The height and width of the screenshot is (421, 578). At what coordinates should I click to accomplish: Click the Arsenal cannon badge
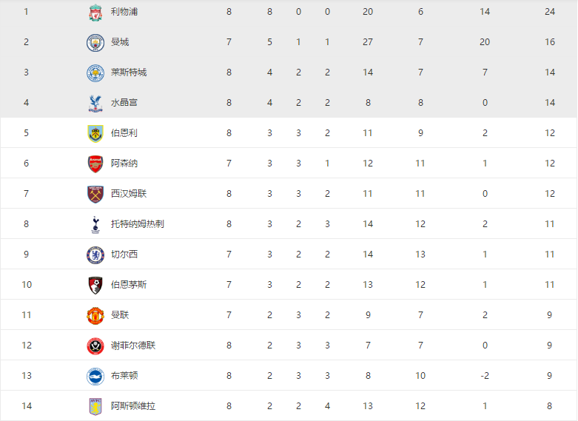pyautogui.click(x=95, y=164)
